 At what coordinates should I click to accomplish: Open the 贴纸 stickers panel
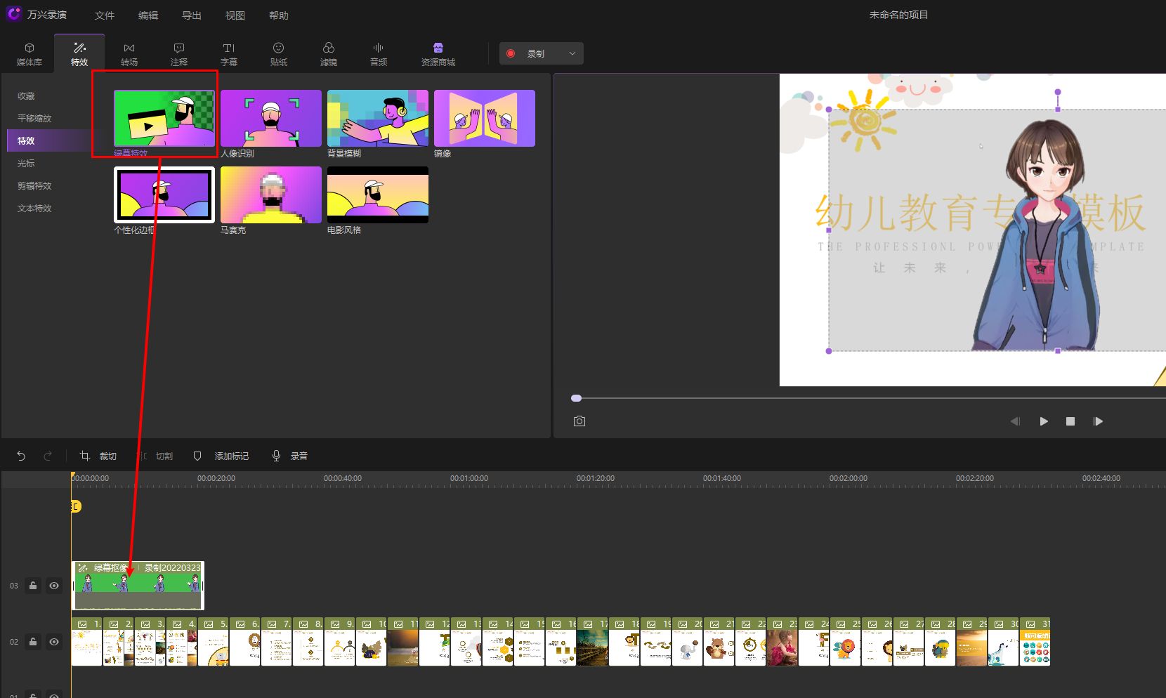[279, 54]
